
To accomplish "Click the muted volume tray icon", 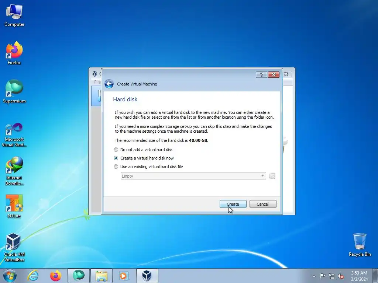I will point(341,276).
